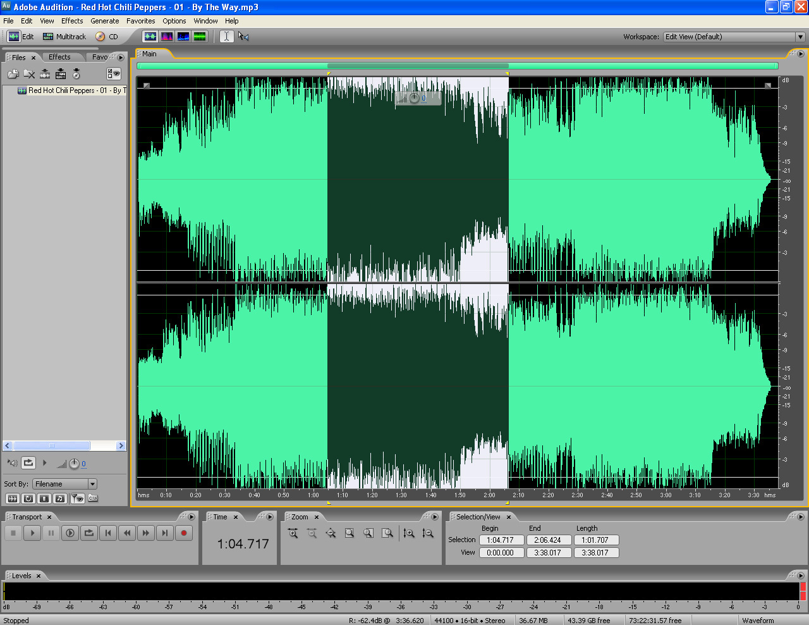This screenshot has height=625, width=809.
Task: Click the Rewind button in Transport
Action: (x=127, y=533)
